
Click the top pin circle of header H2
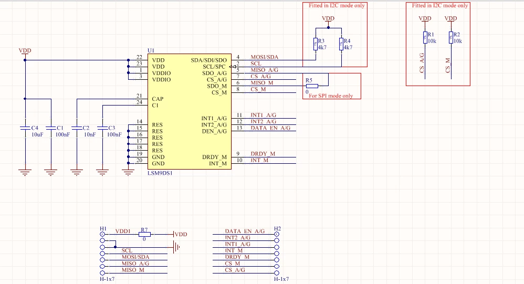[277, 234]
